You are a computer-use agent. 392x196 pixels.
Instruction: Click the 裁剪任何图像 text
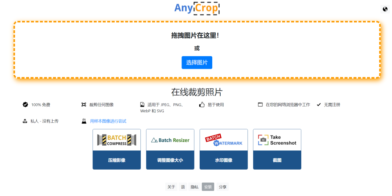102,105
